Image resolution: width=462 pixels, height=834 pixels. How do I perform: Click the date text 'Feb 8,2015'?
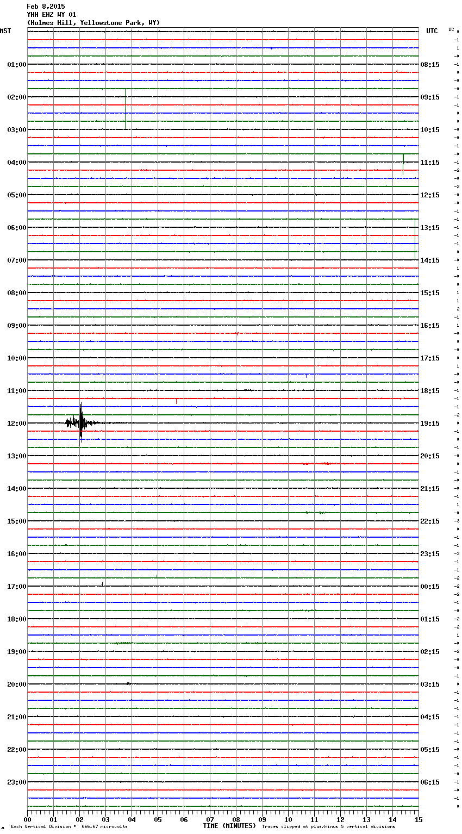click(46, 7)
